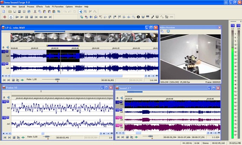
Task: Start recording with the red Record button
Action: click(5, 17)
